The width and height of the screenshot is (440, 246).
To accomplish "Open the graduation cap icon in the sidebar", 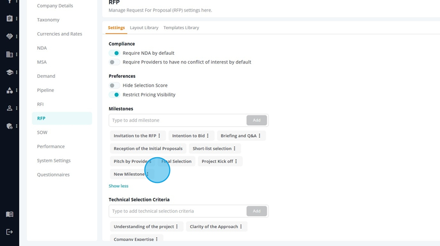I will [10, 72].
